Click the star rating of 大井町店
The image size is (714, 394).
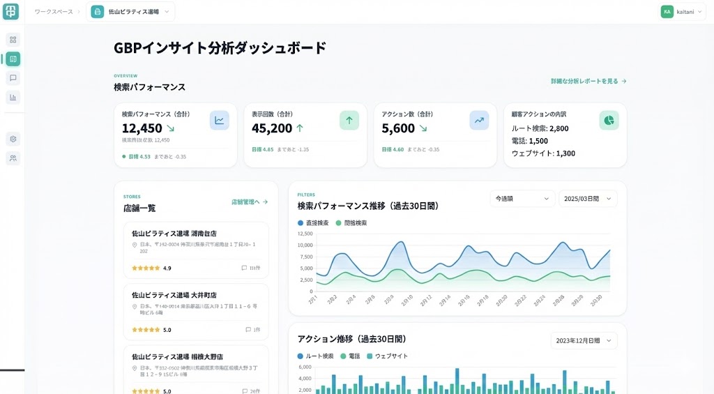click(146, 329)
